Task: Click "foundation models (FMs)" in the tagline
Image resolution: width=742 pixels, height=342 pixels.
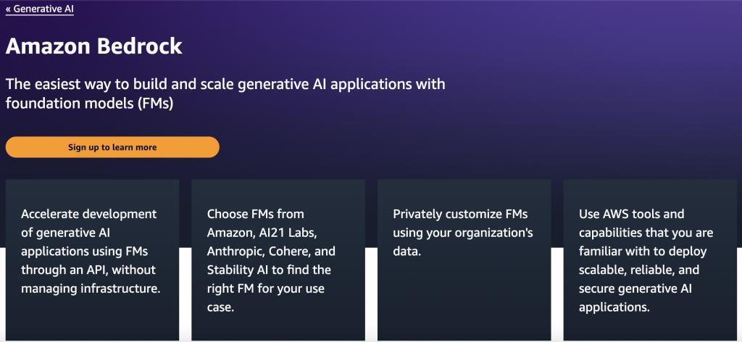Action: 90,104
